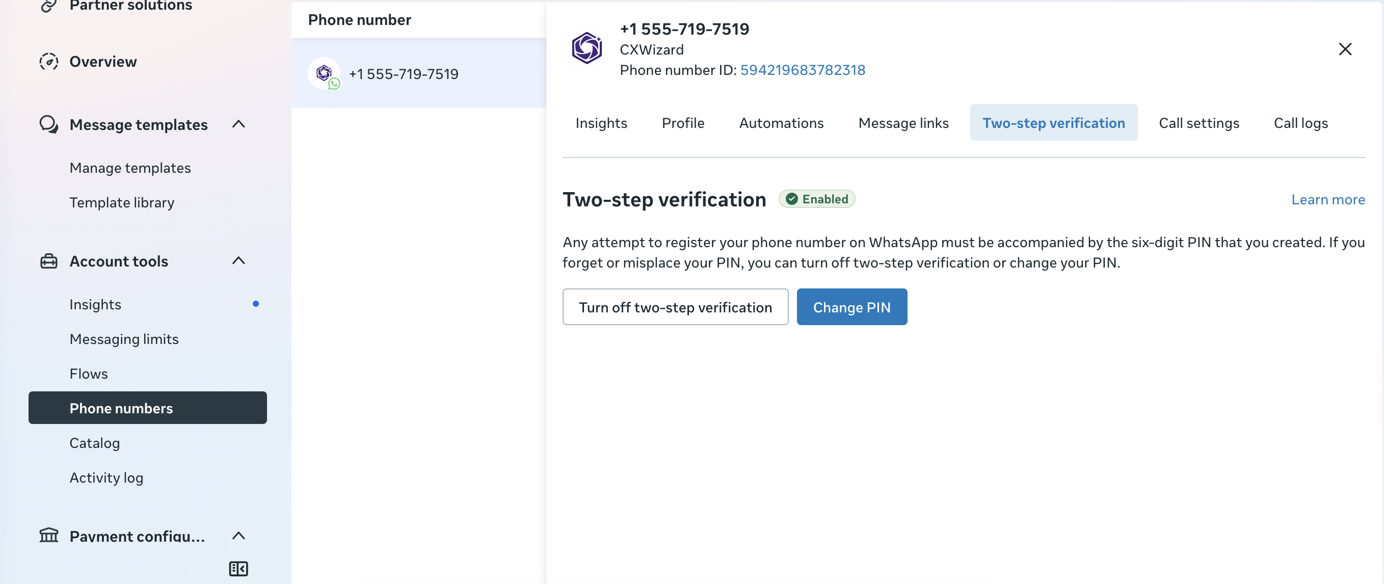
Task: Click the Message templates chat bubble icon
Action: (x=49, y=124)
